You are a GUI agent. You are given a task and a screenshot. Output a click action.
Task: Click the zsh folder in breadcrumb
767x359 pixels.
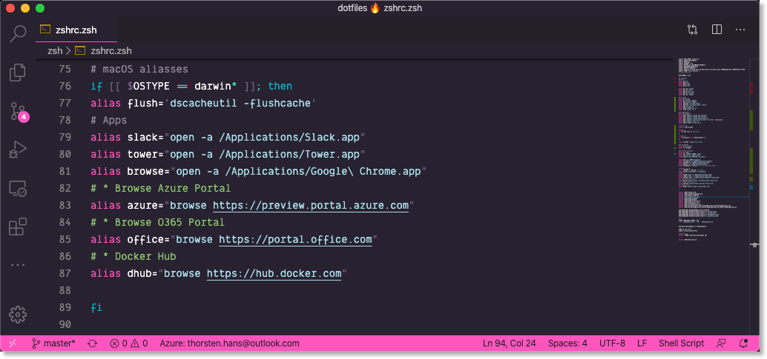click(55, 51)
